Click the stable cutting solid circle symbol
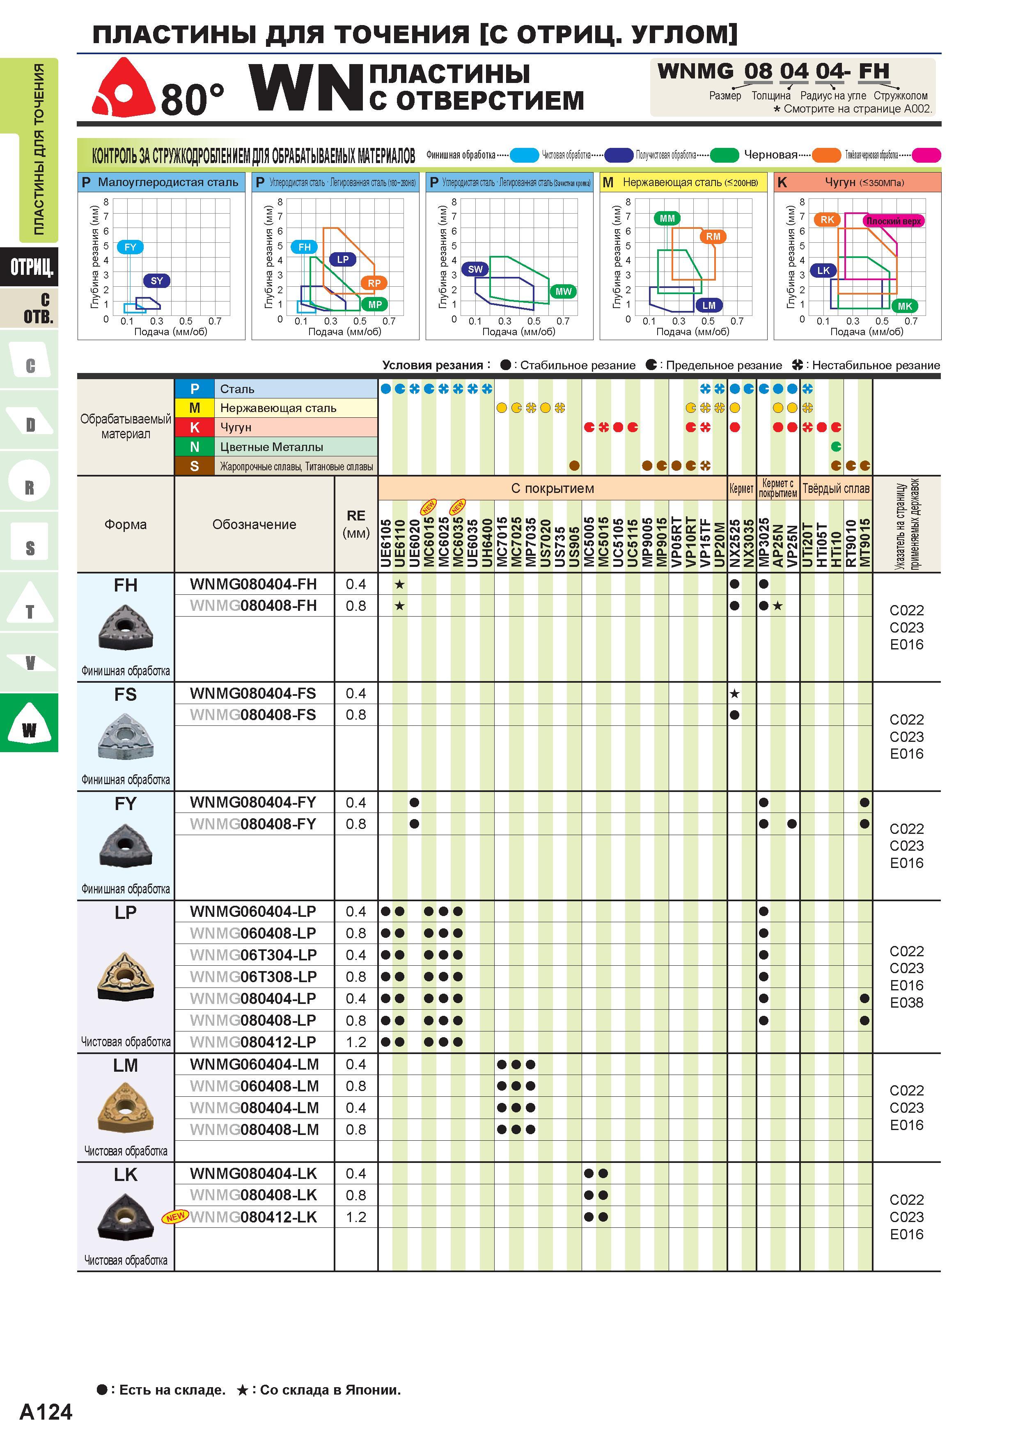 click(506, 365)
